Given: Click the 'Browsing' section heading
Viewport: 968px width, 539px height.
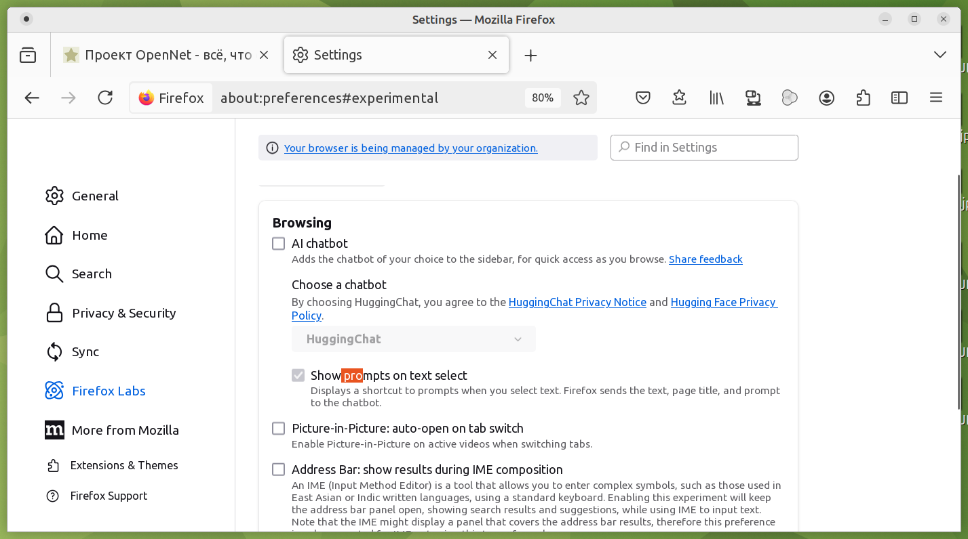Looking at the screenshot, I should (302, 223).
